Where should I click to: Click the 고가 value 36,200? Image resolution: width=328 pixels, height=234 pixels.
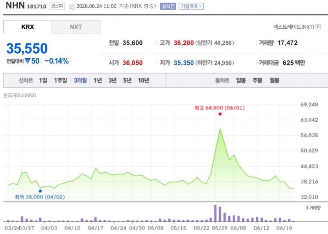point(184,43)
